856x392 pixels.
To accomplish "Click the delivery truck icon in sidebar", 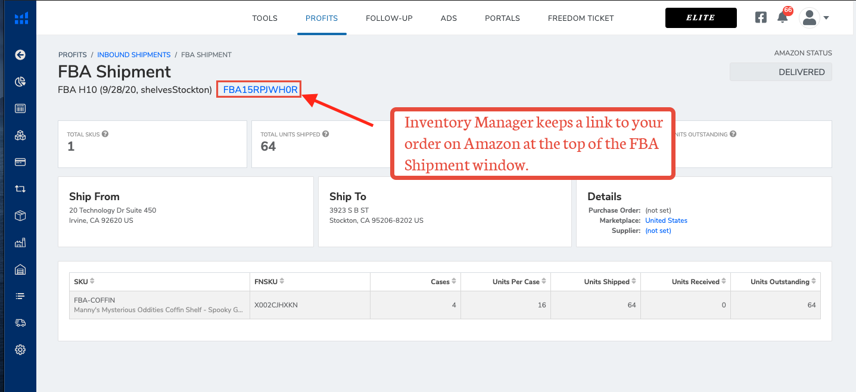I will [20, 323].
